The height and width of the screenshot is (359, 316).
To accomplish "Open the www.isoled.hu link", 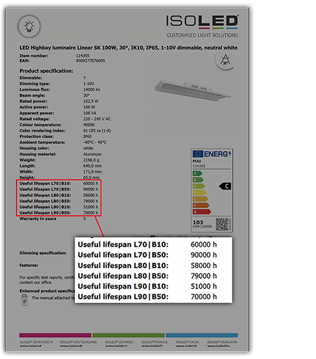I will click(x=219, y=346).
